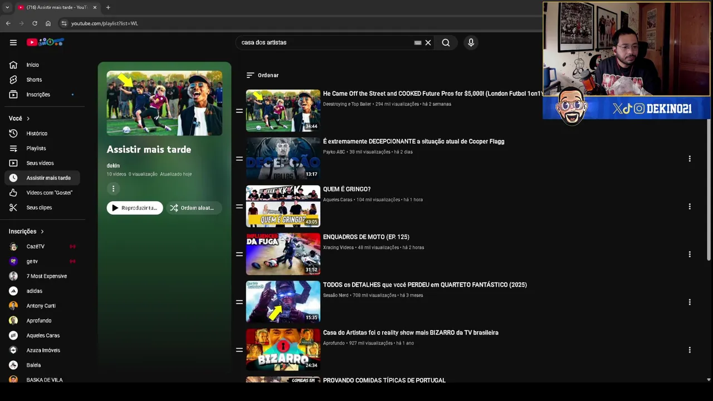Open Inscrições in the upper sidebar
The image size is (713, 401).
(x=39, y=95)
